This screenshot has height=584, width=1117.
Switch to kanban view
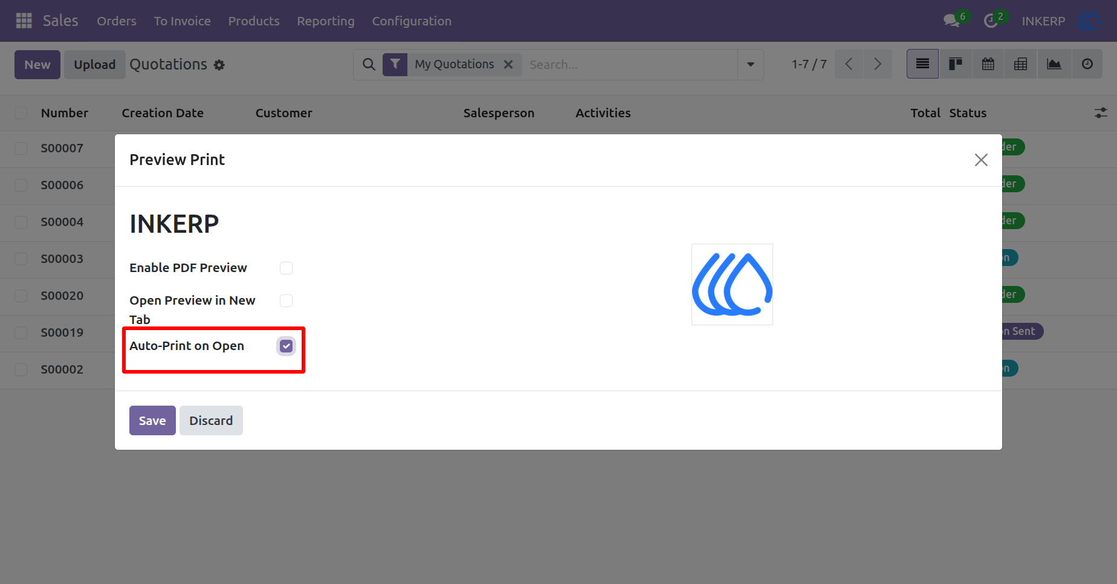(x=956, y=64)
